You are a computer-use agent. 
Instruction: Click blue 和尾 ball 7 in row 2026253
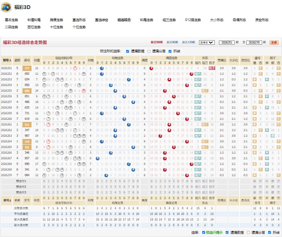click(x=129, y=79)
